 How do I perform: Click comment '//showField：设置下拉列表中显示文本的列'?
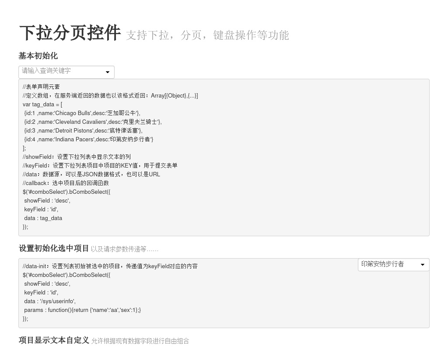click(x=77, y=157)
